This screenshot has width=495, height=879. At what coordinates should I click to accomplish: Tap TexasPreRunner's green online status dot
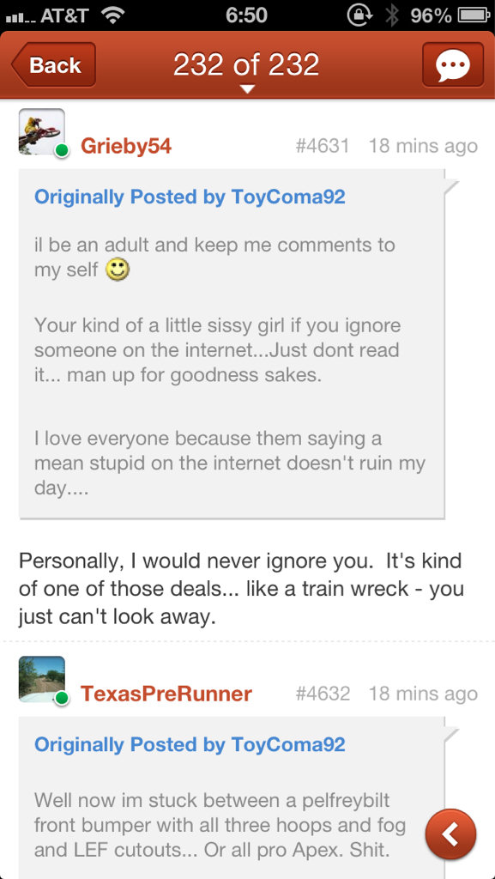pyautogui.click(x=62, y=699)
